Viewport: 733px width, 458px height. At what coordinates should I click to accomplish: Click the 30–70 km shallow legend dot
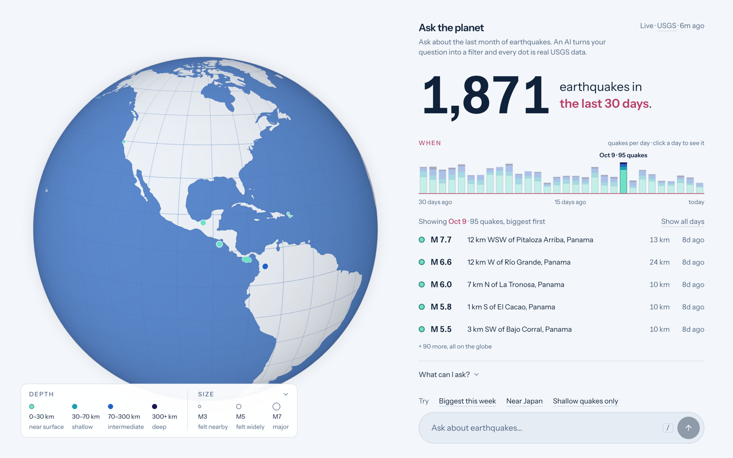click(74, 407)
